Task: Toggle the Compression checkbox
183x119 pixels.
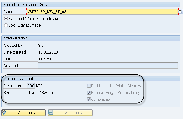Action: [89, 99]
